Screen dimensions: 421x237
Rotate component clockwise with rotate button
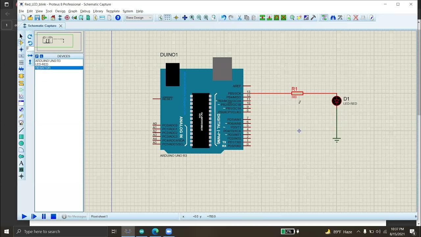coord(30,37)
